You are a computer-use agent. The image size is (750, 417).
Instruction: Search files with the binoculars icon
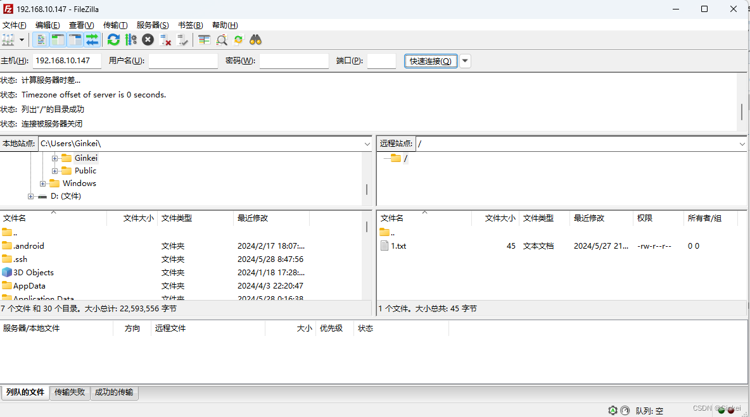pos(255,40)
